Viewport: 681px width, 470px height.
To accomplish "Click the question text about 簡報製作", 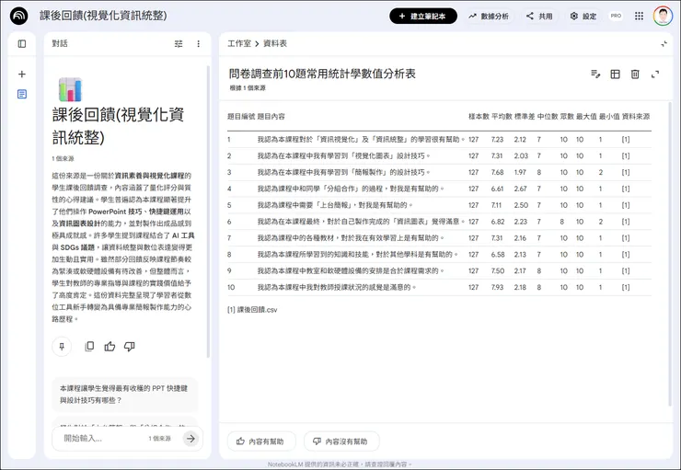I will point(344,172).
